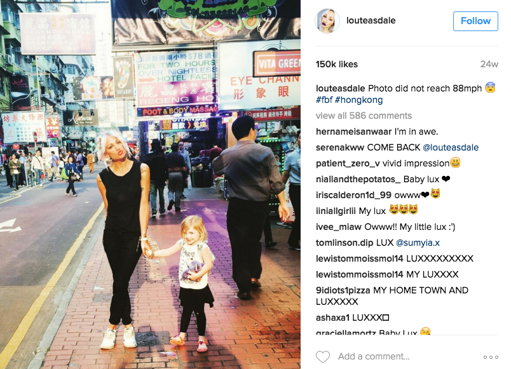The image size is (511, 369).
Task: Open the 150k likes count
Action: [337, 64]
